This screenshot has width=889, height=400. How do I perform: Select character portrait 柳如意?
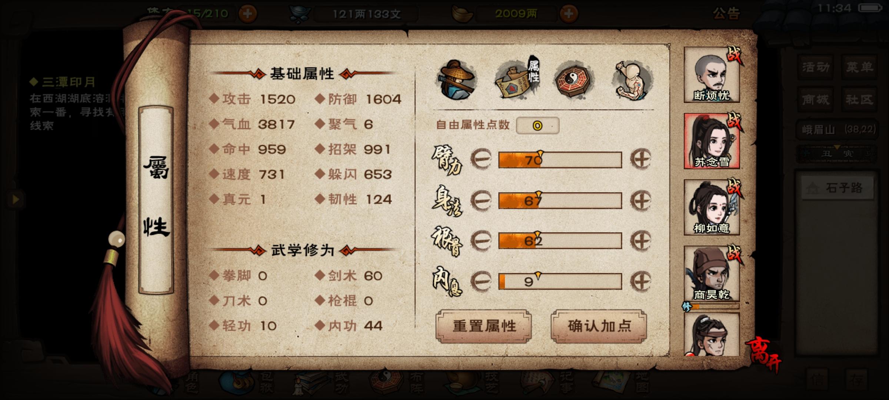(712, 207)
